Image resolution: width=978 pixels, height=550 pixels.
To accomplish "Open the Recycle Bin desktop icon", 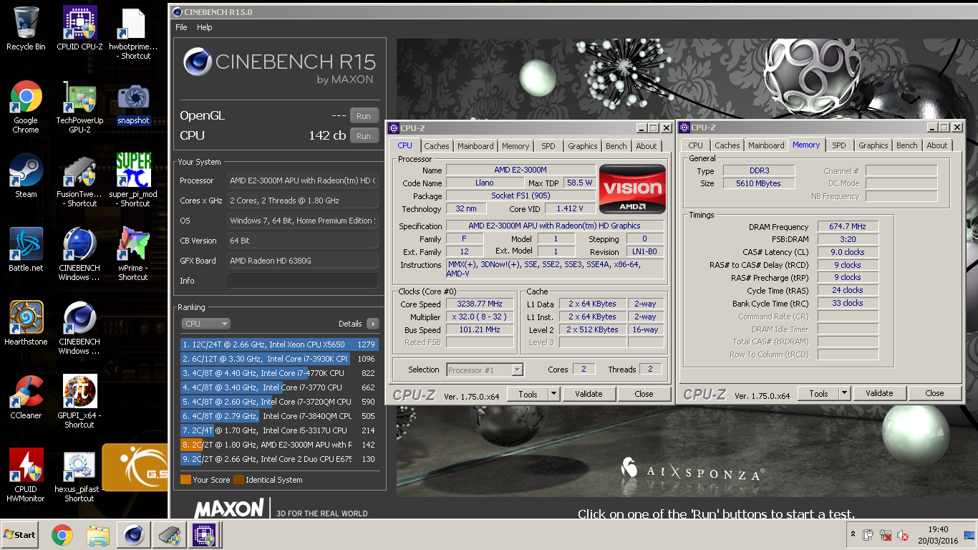I will [x=26, y=29].
